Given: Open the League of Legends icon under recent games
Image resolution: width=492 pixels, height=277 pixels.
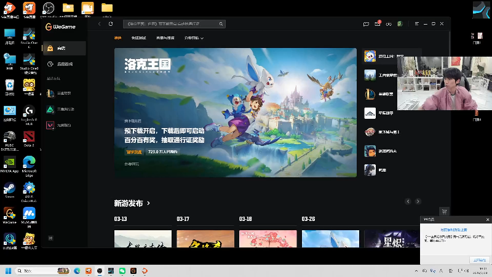Looking at the screenshot, I should [x=50, y=94].
